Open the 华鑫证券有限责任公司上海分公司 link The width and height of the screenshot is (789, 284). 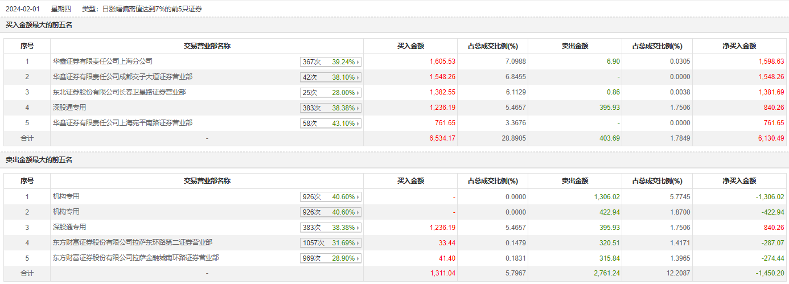click(x=102, y=61)
